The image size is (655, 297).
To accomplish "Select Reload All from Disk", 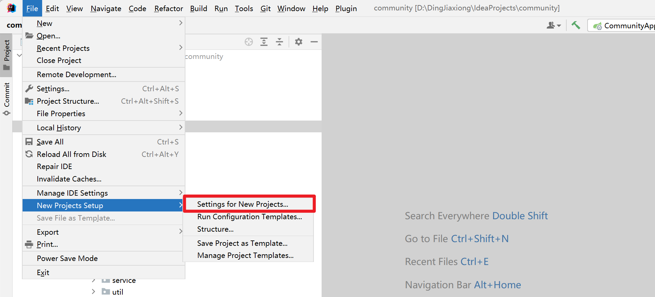I will pos(103,154).
